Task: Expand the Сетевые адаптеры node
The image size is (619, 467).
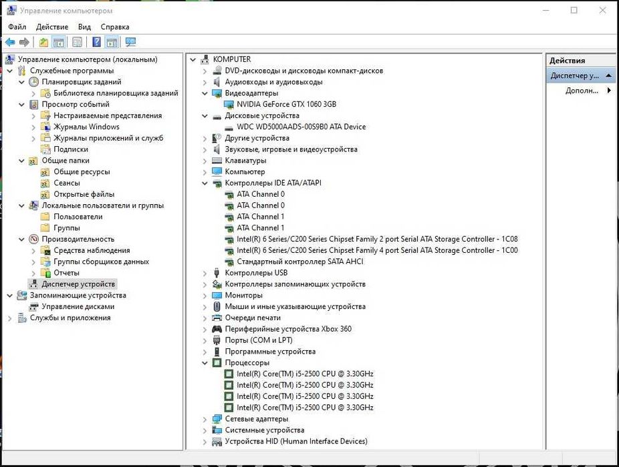Action: coord(205,420)
